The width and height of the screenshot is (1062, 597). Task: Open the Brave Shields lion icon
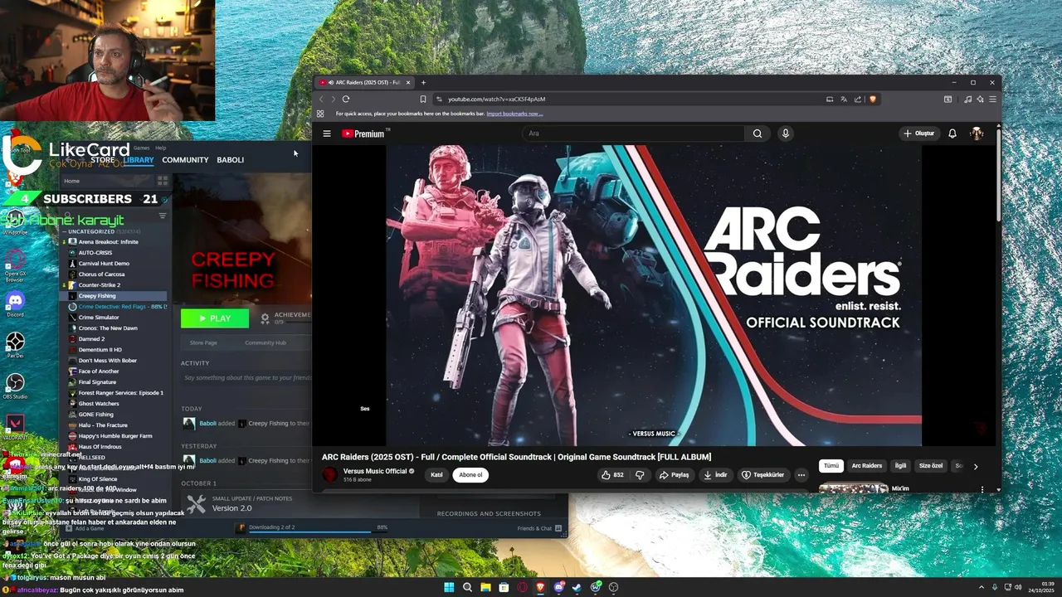872,99
